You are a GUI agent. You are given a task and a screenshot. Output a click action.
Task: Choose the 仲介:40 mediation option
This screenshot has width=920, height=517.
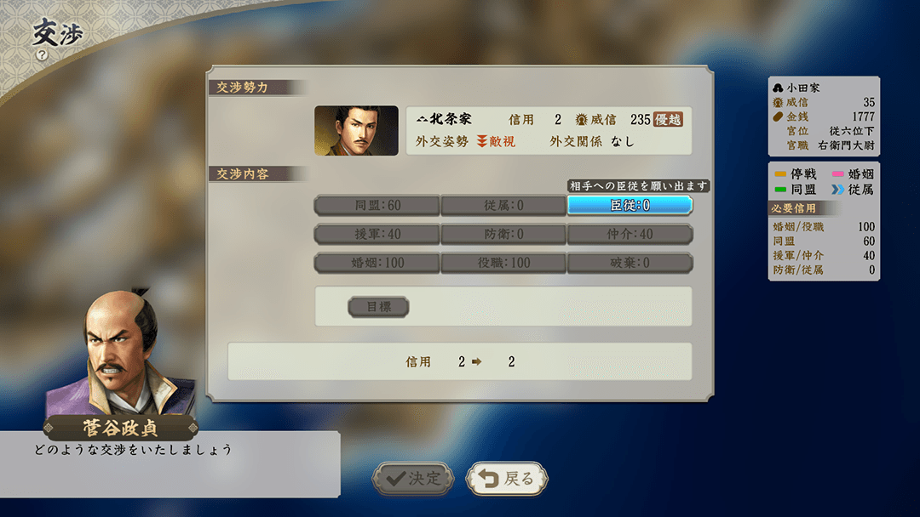[x=630, y=234]
